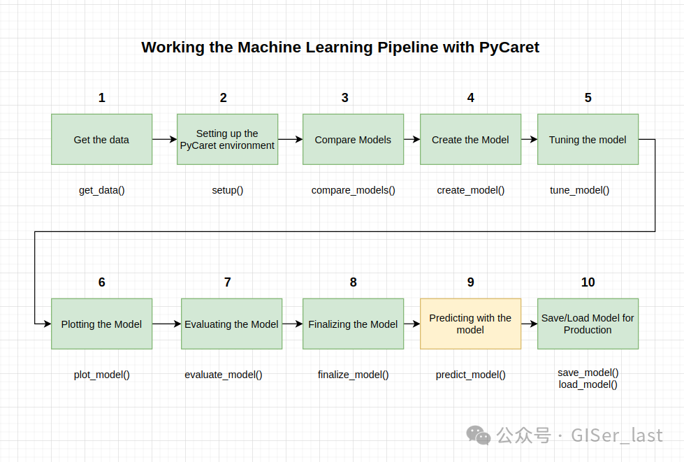The image size is (684, 462).
Task: Click the 'Create the Model' box
Action: pyautogui.click(x=470, y=139)
